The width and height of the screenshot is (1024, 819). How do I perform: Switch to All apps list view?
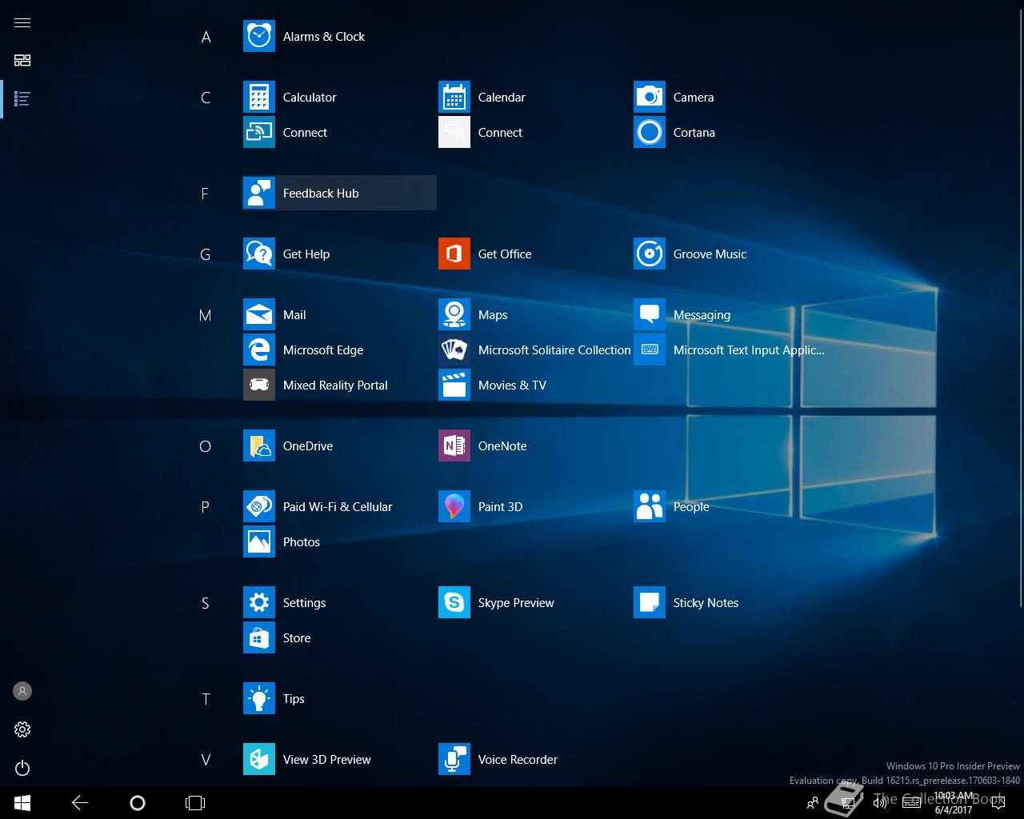pos(22,99)
